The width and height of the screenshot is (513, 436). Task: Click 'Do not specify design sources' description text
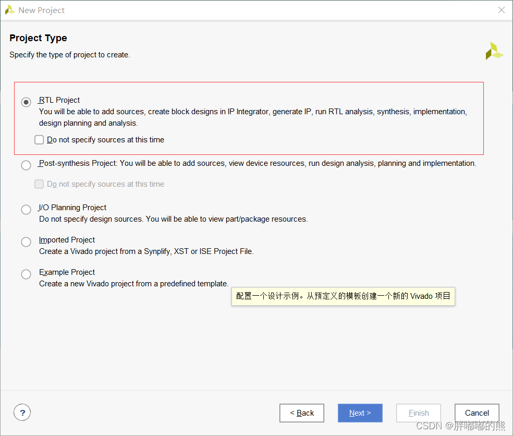[x=174, y=219]
